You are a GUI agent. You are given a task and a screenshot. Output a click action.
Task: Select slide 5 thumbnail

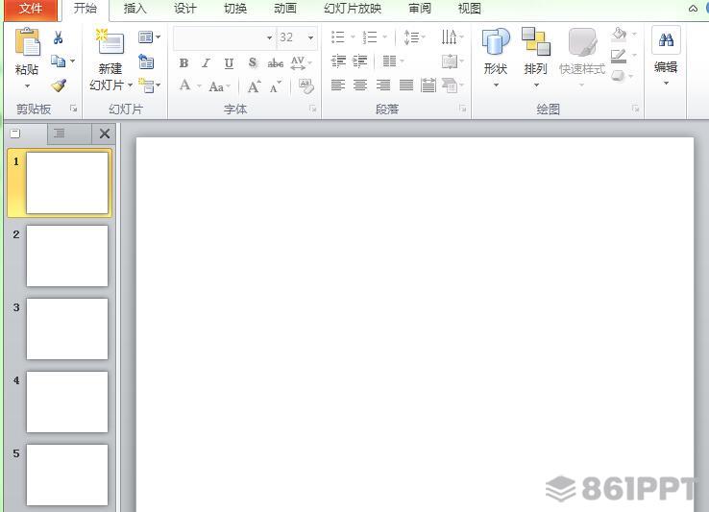click(x=67, y=475)
